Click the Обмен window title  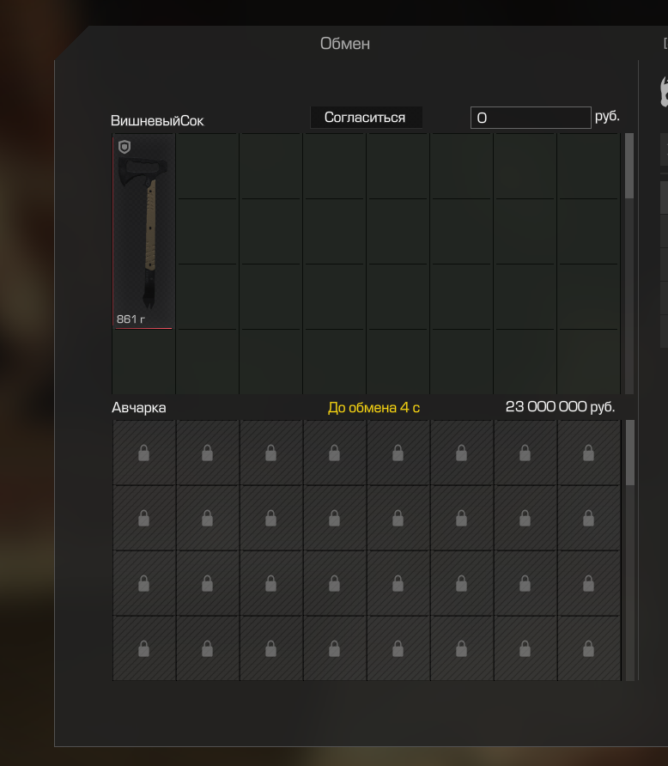[x=345, y=44]
